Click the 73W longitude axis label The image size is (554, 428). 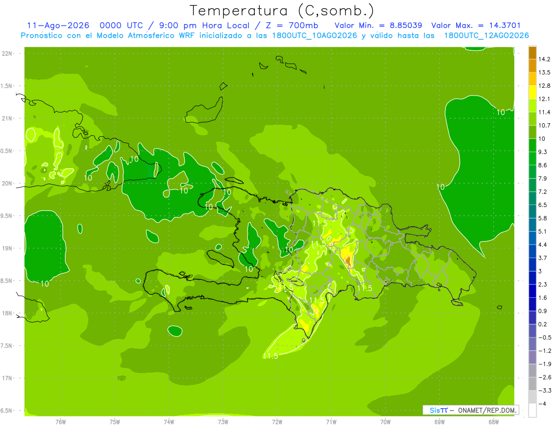coord(223,422)
